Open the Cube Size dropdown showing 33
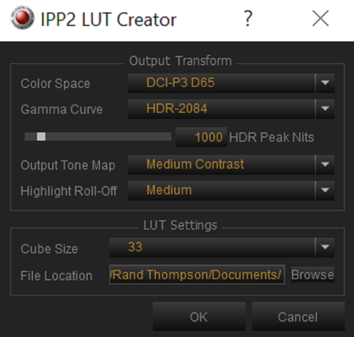Viewport: 354px width, 337px height. pos(222,247)
